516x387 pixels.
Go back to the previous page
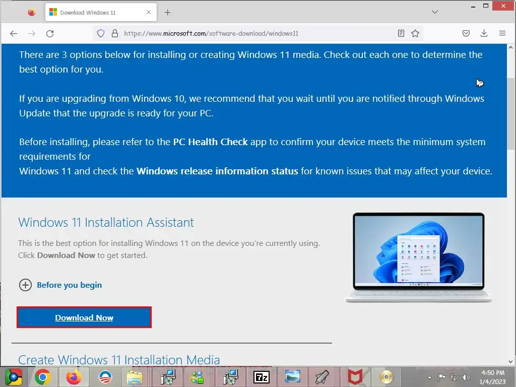(x=14, y=34)
